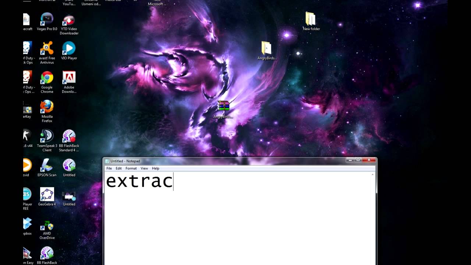Select Untitled icon beside EPSON Scan
471x265 pixels.
(x=69, y=168)
